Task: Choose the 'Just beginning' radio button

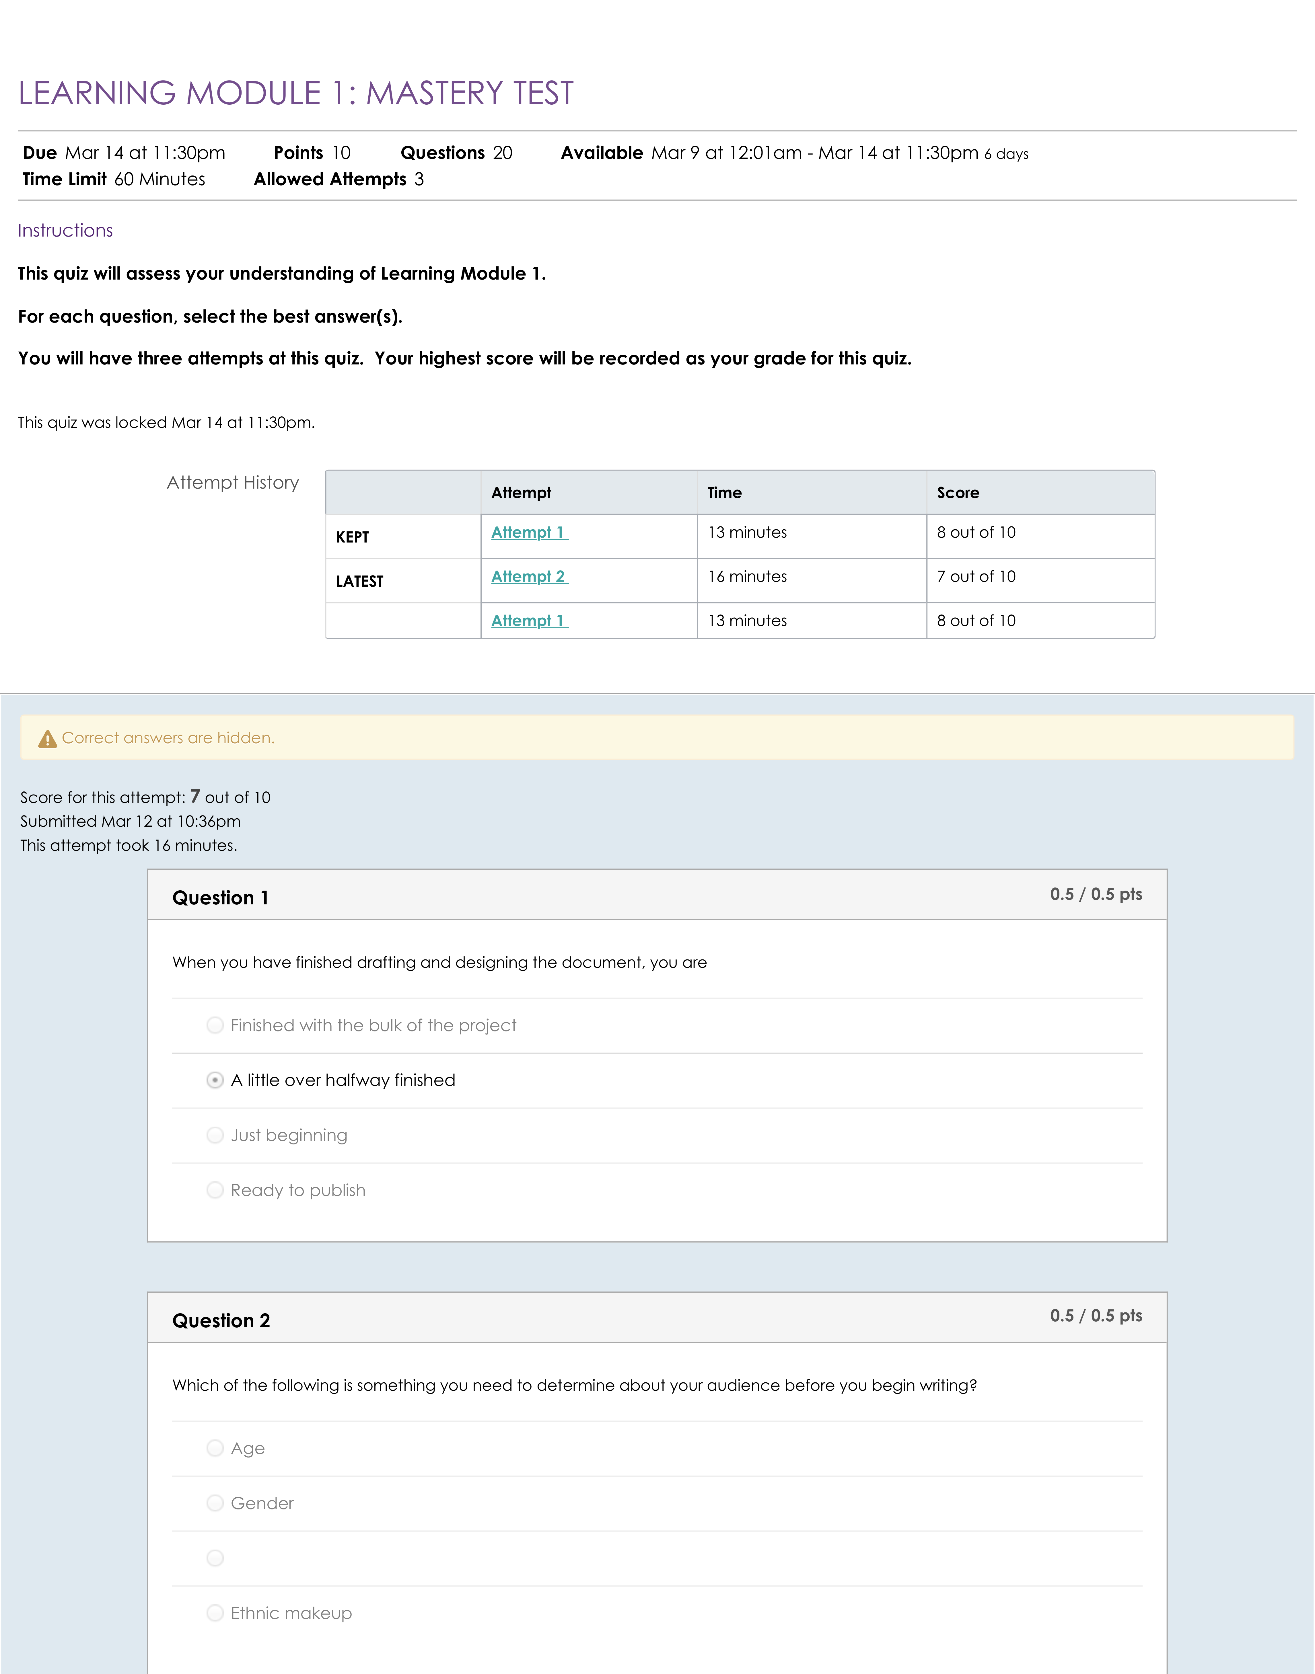Action: click(215, 1135)
